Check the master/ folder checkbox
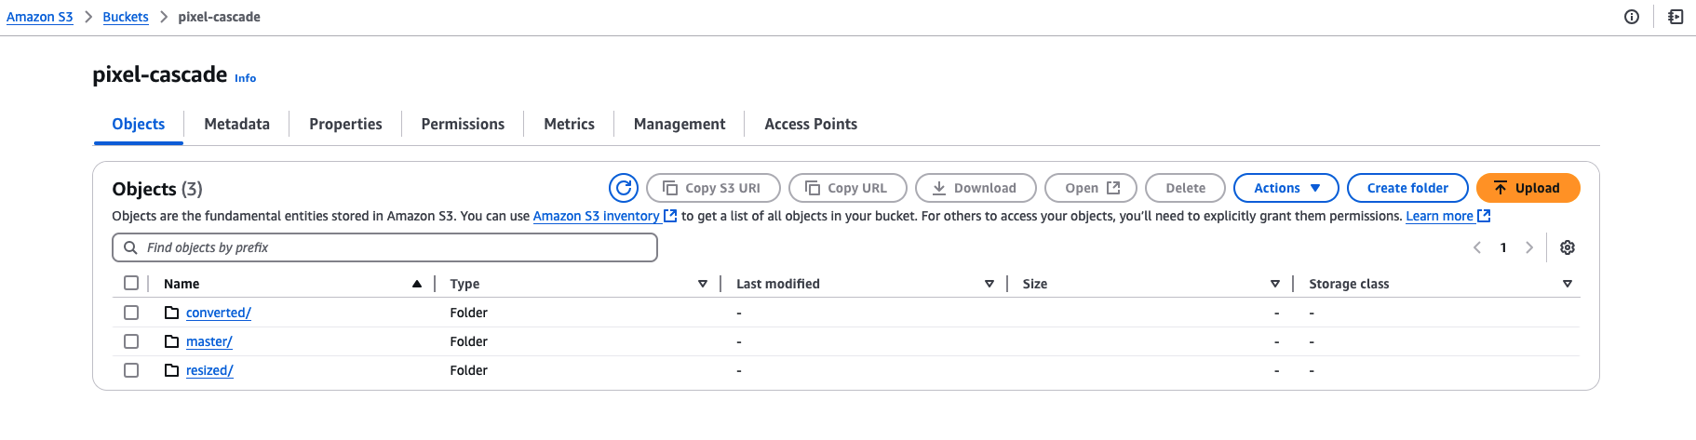The height and width of the screenshot is (440, 1696). point(131,341)
